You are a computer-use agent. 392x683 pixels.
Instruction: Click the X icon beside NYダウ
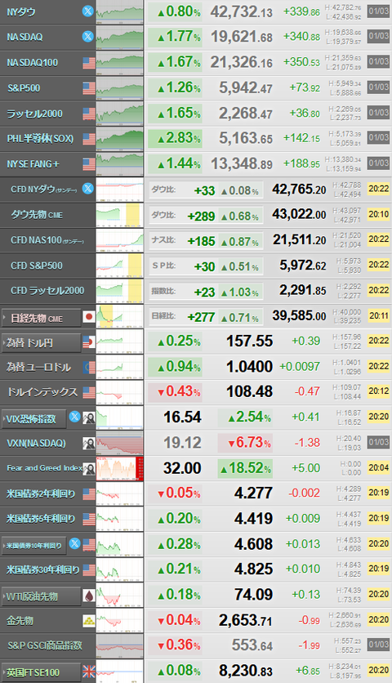88,11
